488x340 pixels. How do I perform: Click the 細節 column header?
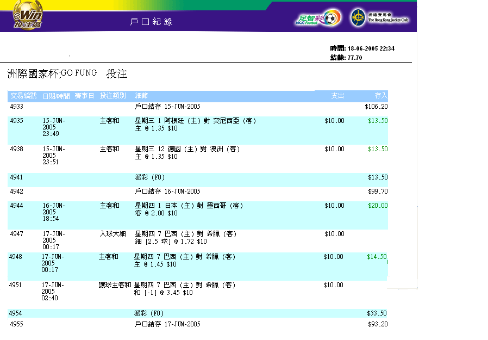(141, 96)
